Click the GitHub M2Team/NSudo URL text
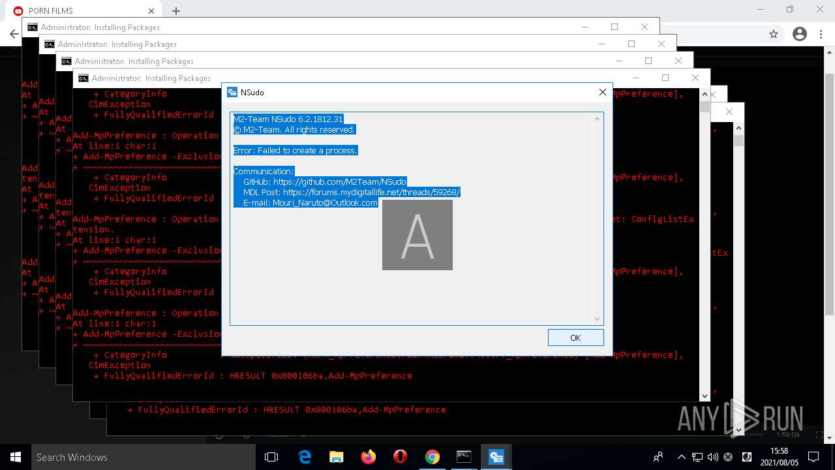Image resolution: width=835 pixels, height=470 pixels. (x=339, y=181)
